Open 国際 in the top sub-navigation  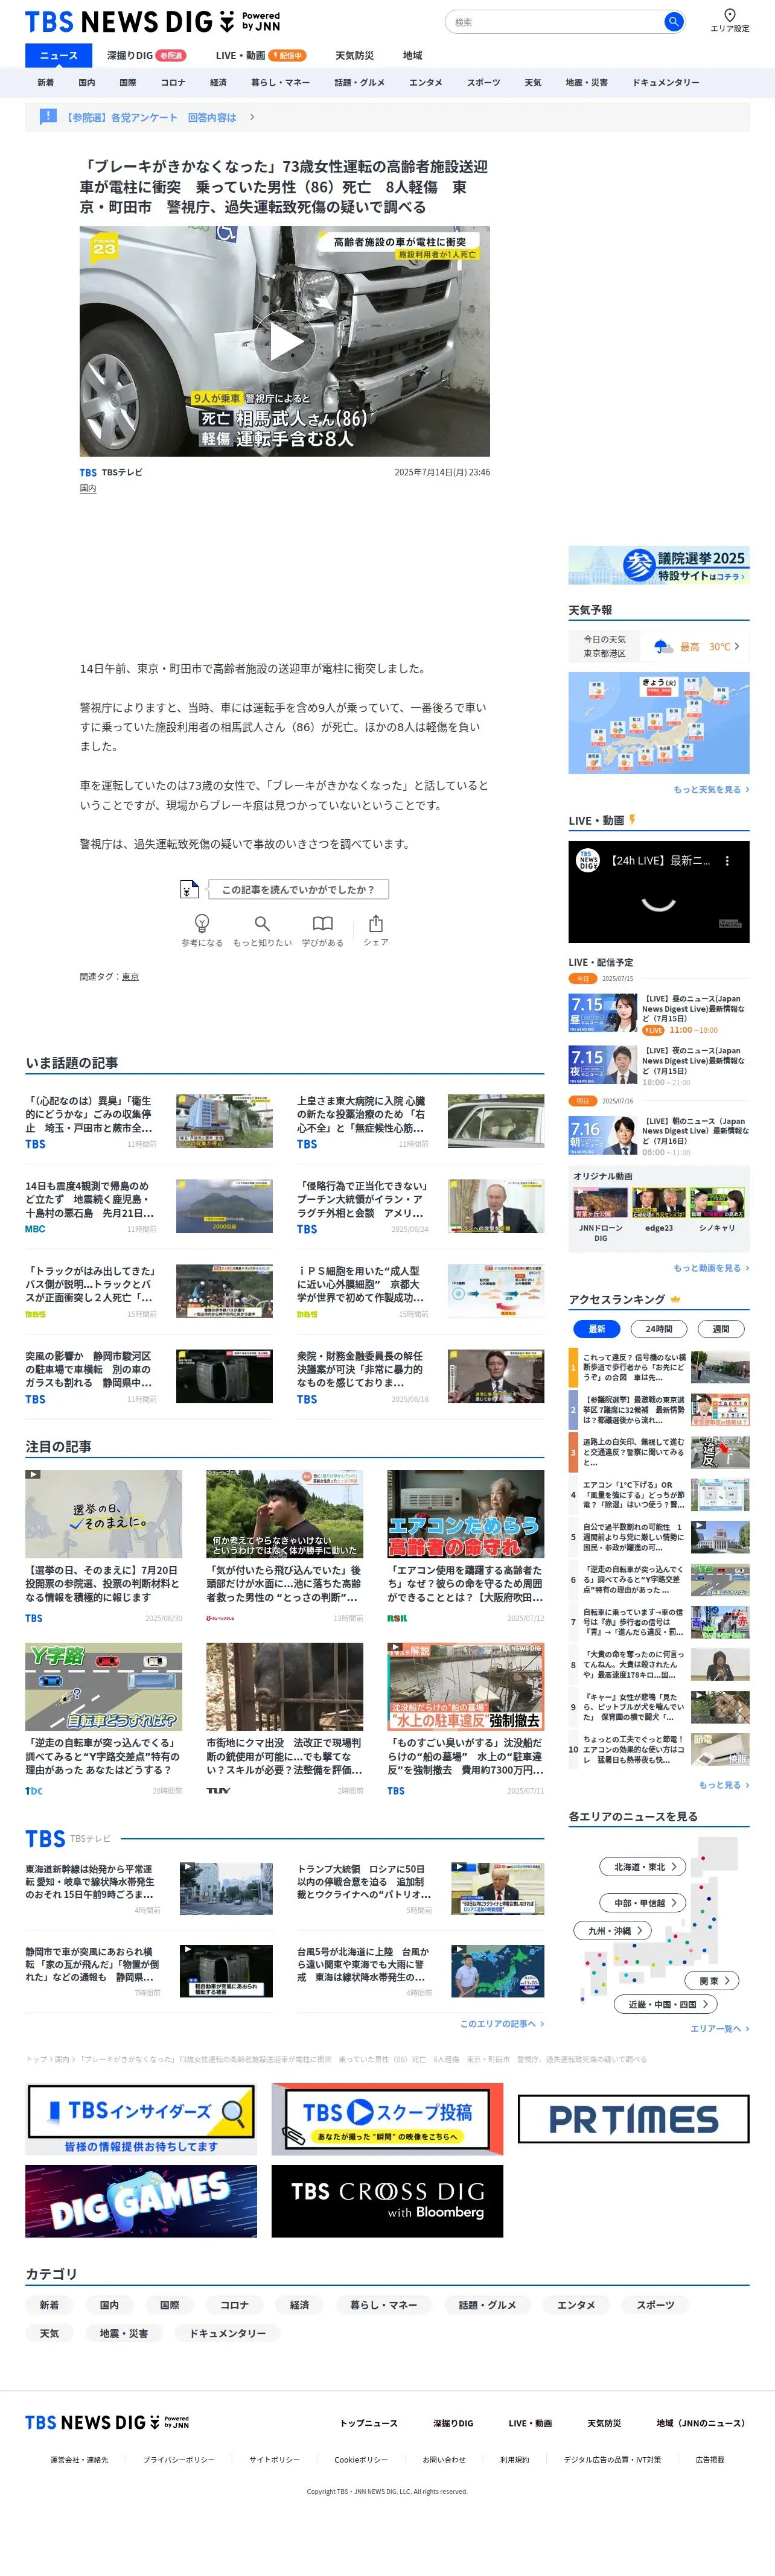pos(128,83)
